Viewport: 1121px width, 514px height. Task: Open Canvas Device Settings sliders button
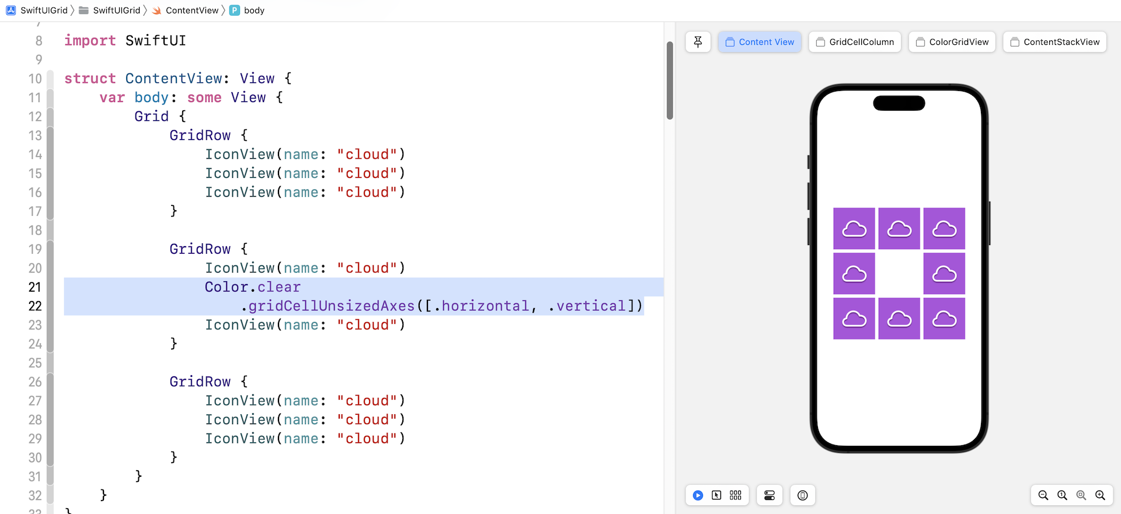(x=770, y=495)
